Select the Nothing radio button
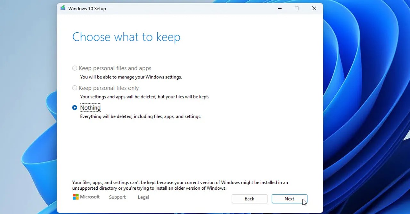410x214 pixels. point(75,108)
